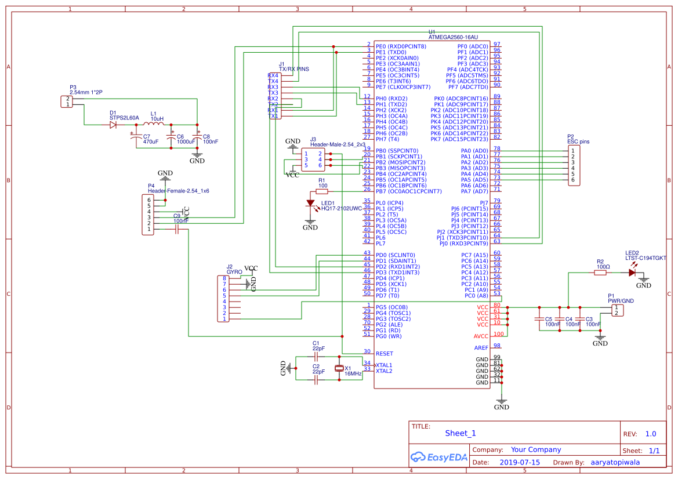Click the RESET pin label
This screenshot has height=479, width=678.
tap(385, 354)
